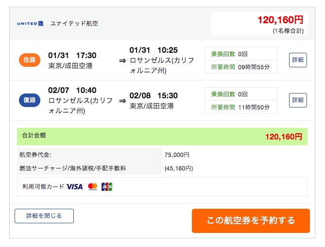
Task: Click the 120,160円 price at top
Action: tap(280, 20)
